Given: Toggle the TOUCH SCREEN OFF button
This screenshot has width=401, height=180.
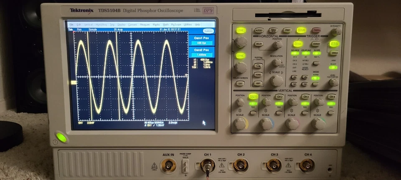Looking at the screenshot, I should (x=240, y=83).
